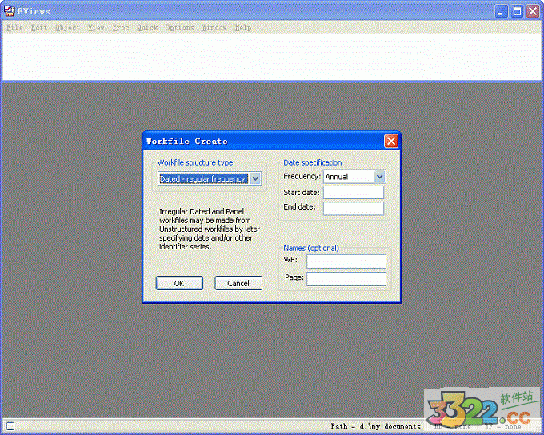Click the 'Names (optional)' group label
The image size is (544, 435).
point(311,248)
